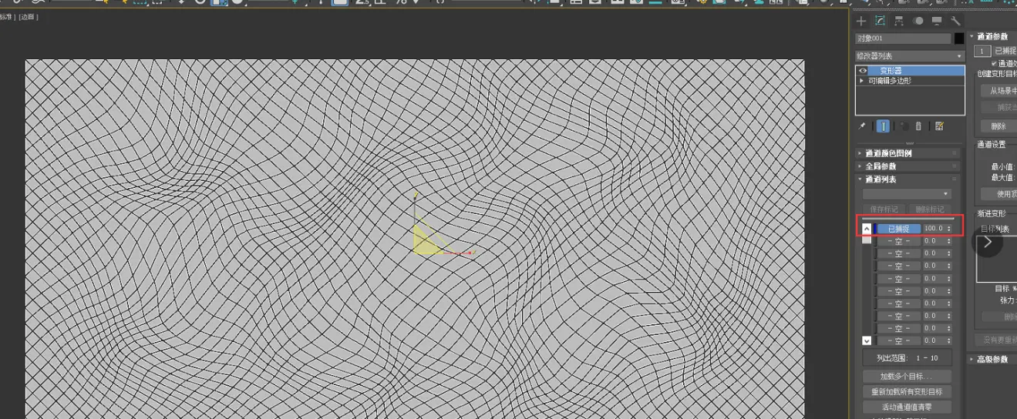Open the 修改器列表 dropdown

[910, 56]
